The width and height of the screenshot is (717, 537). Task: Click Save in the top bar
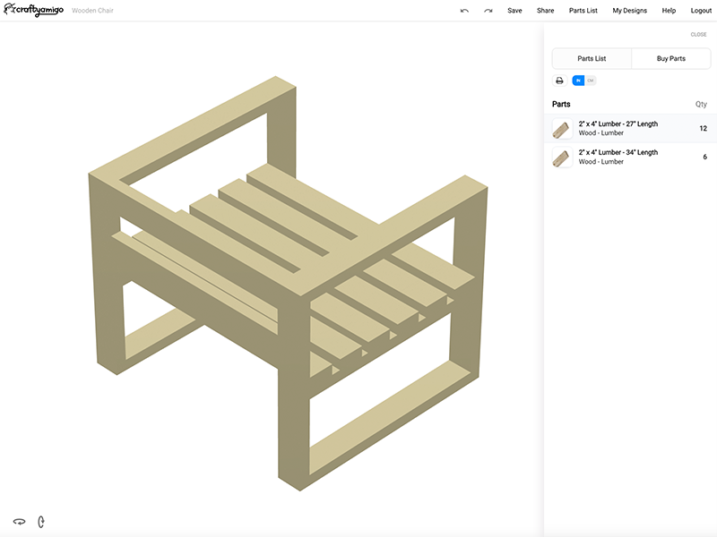pyautogui.click(x=514, y=11)
